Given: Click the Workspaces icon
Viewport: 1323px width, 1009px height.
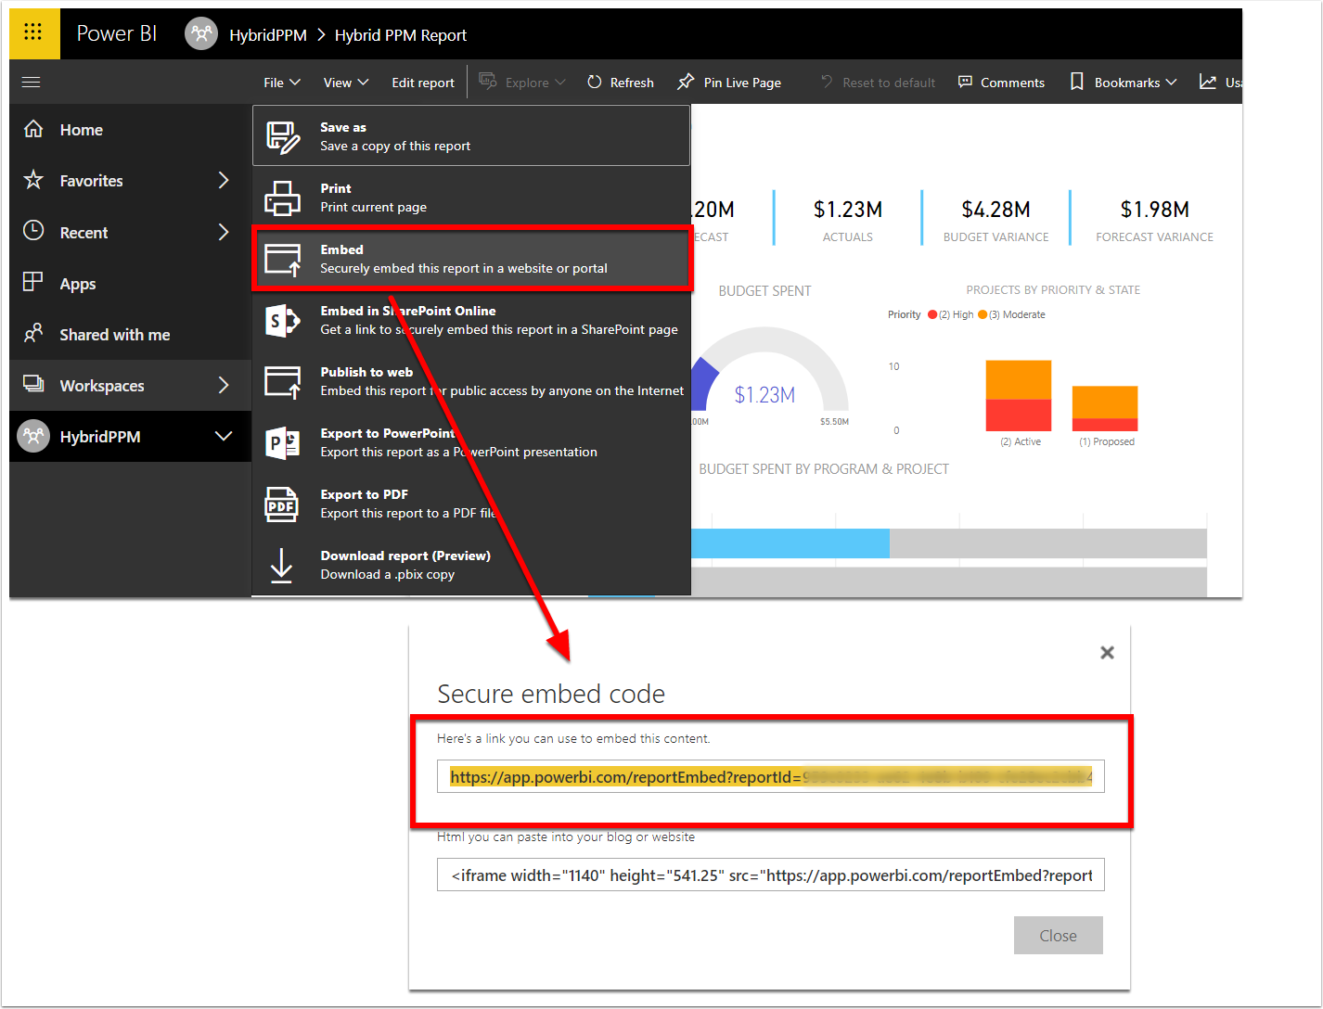Looking at the screenshot, I should [33, 384].
